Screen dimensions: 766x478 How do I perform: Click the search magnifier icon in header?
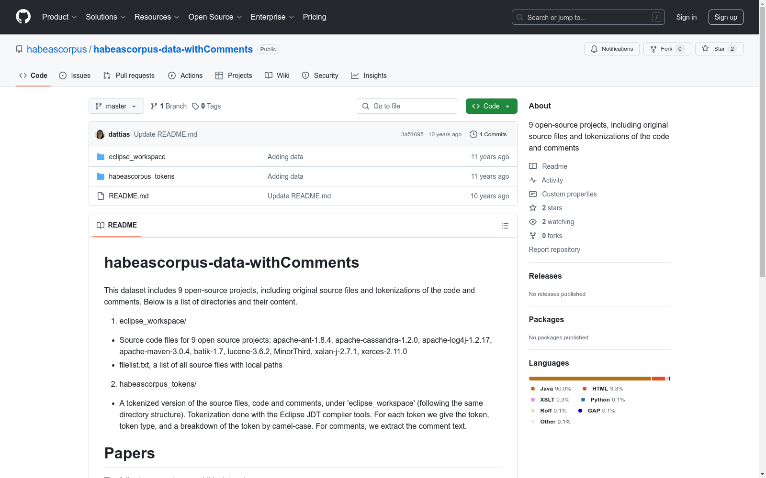(520, 17)
